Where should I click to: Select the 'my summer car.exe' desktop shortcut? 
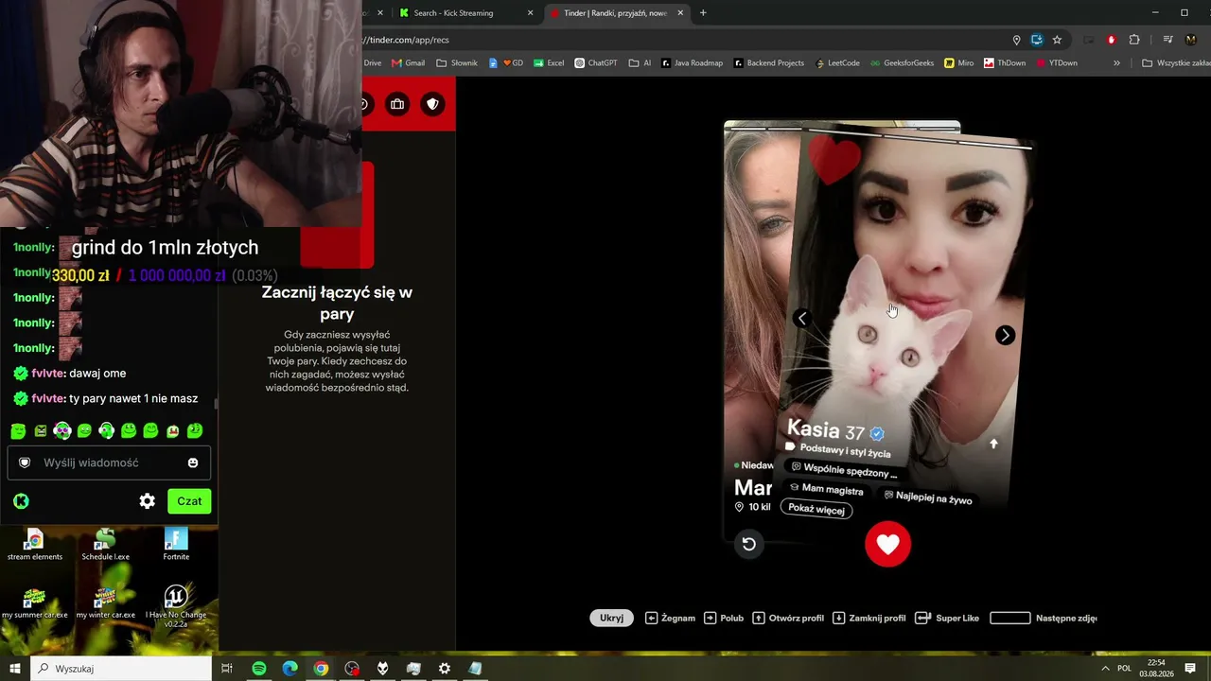[x=35, y=603]
